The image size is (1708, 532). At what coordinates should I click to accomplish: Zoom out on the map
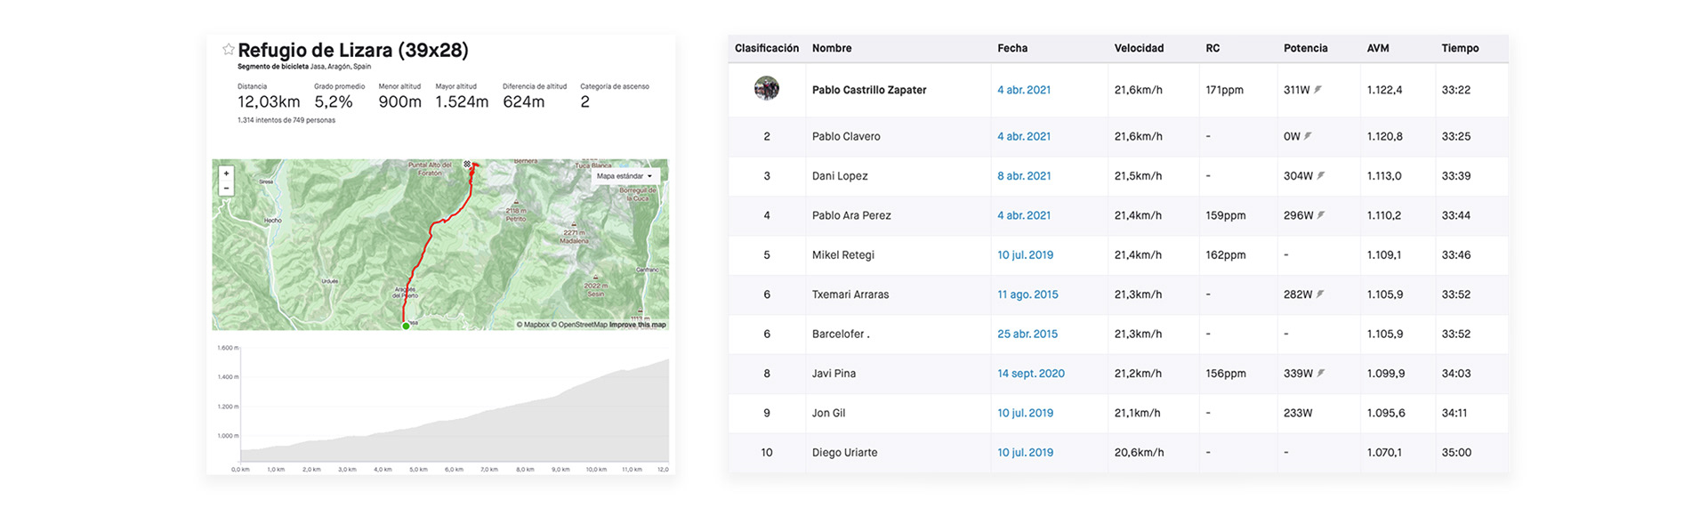pyautogui.click(x=226, y=188)
